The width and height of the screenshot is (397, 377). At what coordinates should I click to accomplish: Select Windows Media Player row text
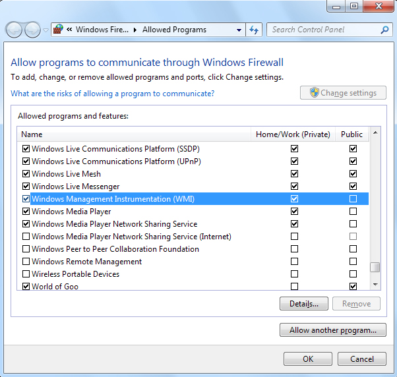[x=71, y=212]
